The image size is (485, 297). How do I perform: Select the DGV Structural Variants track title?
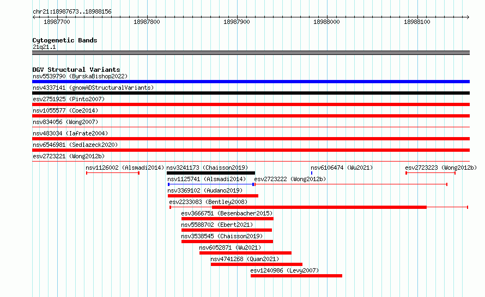point(76,70)
